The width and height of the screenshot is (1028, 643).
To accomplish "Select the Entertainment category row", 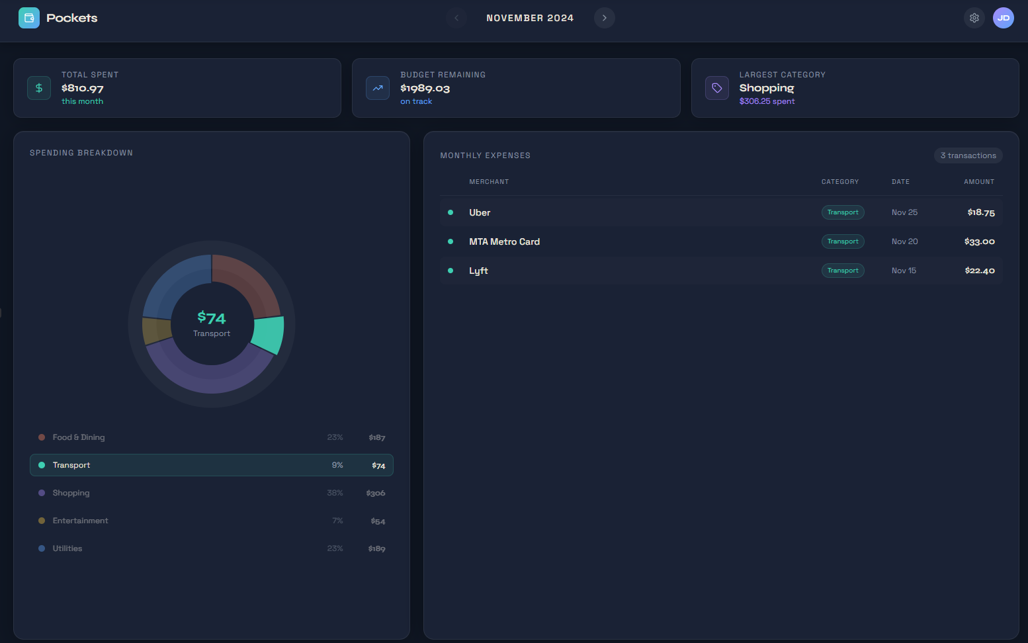I will (x=211, y=521).
